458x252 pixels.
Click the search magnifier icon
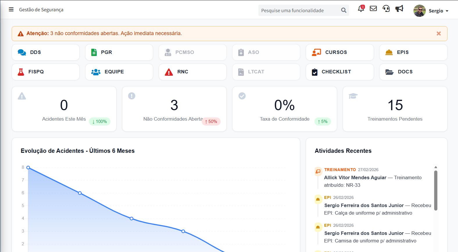tap(343, 10)
